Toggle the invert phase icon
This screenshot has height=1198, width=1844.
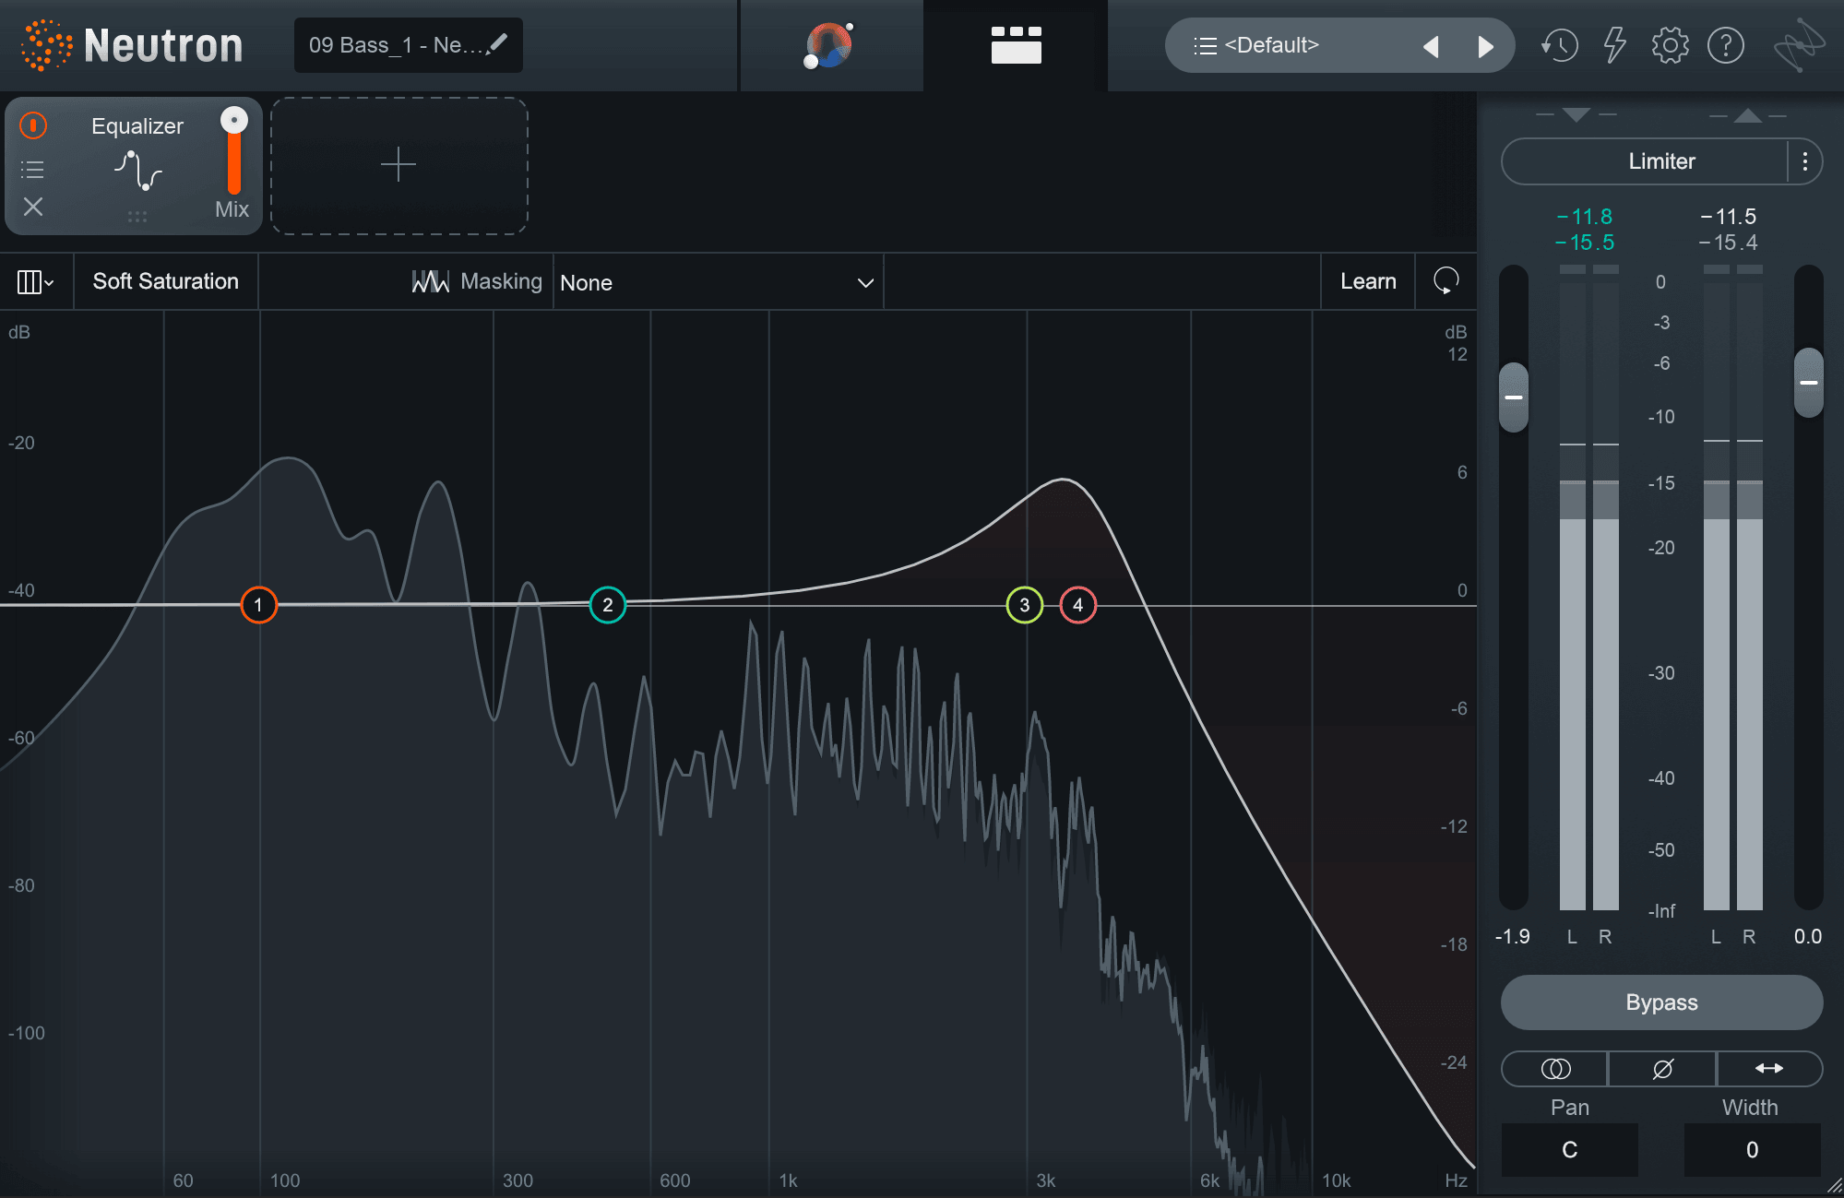pyautogui.click(x=1662, y=1069)
